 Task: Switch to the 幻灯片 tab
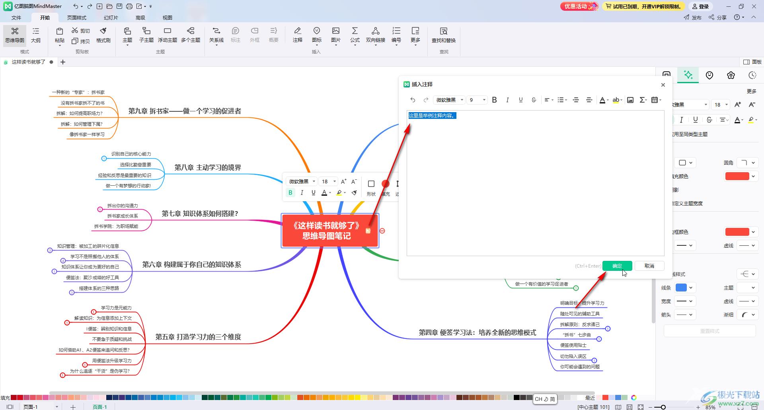[x=111, y=17]
